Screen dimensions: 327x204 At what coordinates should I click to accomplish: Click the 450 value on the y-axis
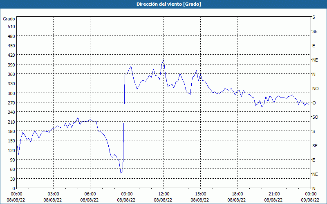pyautogui.click(x=11, y=46)
